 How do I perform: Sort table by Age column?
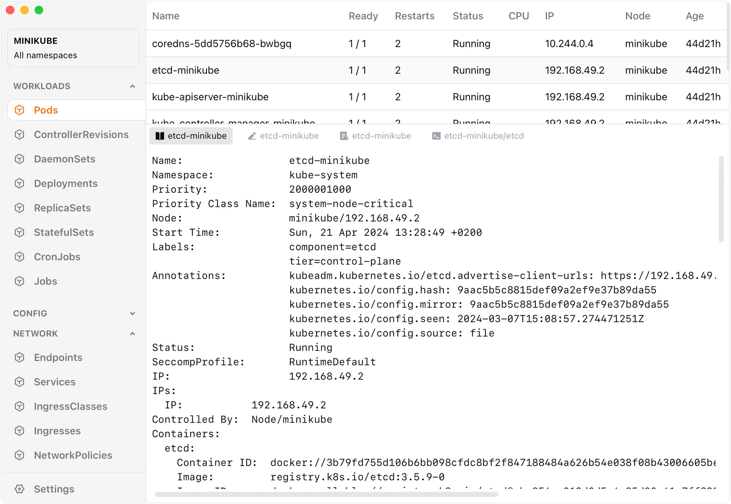point(694,16)
